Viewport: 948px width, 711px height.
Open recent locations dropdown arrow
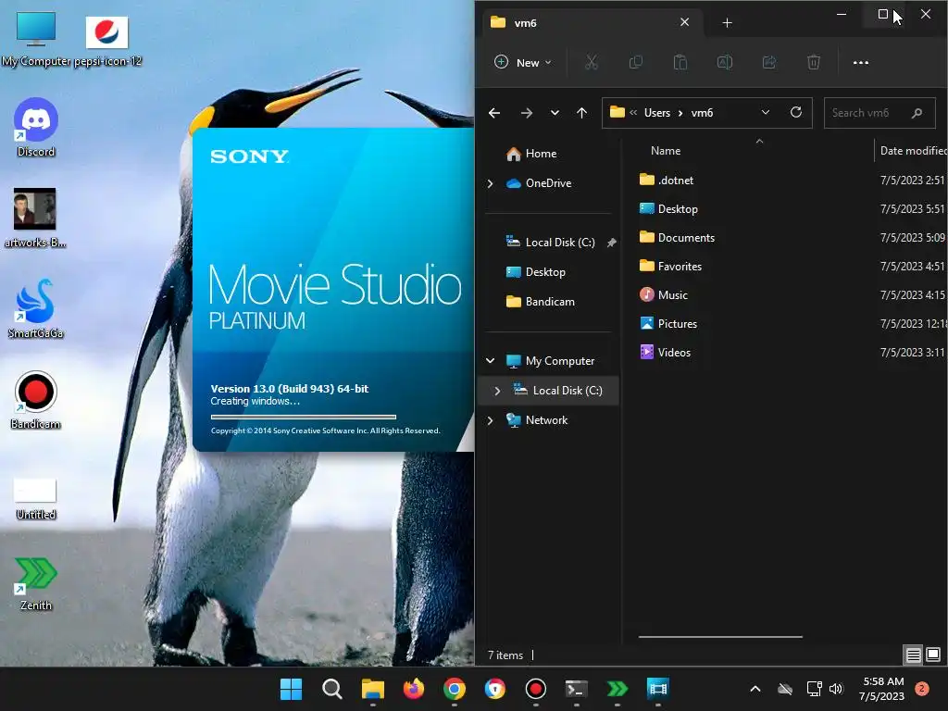[x=555, y=112]
